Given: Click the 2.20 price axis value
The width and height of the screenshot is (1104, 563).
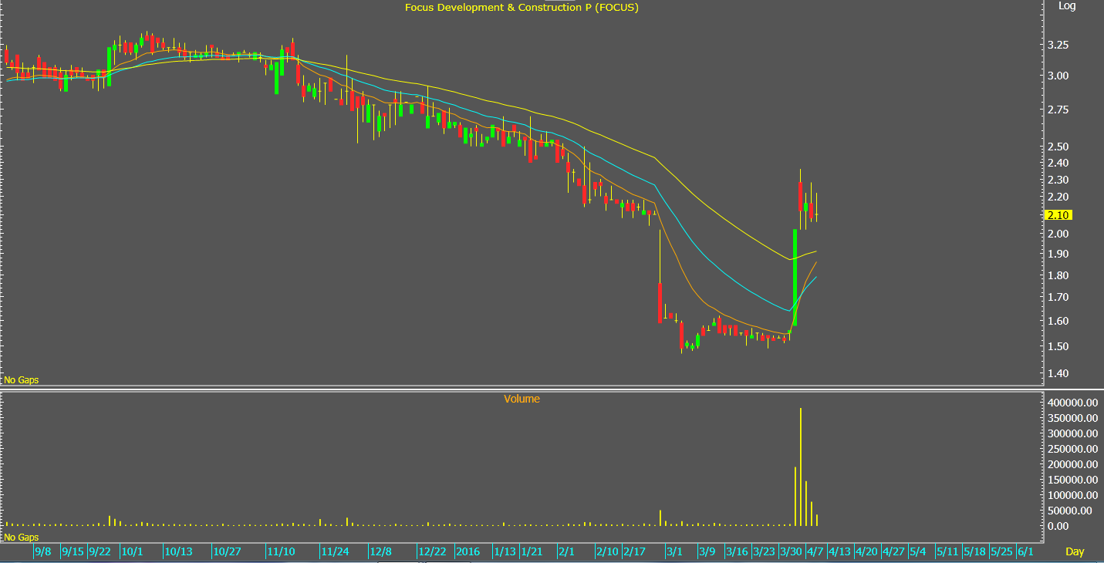Looking at the screenshot, I should pyautogui.click(x=1057, y=197).
